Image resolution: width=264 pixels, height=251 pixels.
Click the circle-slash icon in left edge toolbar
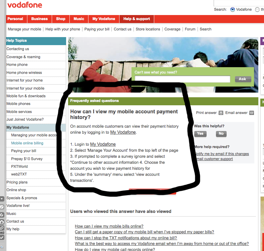tap(2, 207)
